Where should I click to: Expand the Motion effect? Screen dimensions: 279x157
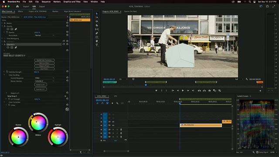2,23
